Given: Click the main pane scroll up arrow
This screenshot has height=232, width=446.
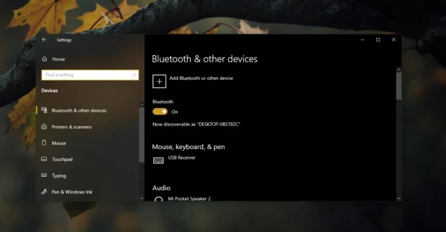Looking at the screenshot, I should [x=399, y=70].
